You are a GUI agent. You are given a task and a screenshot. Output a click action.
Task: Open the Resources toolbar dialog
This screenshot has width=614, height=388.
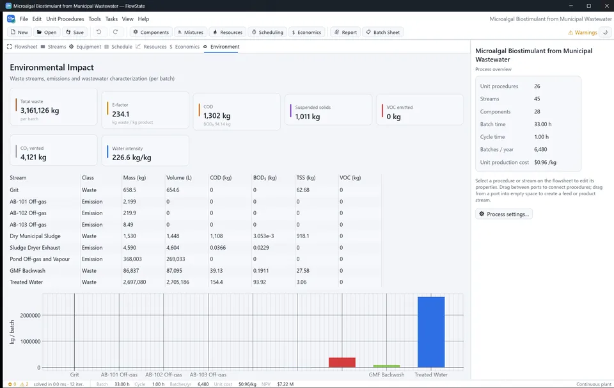(x=228, y=32)
